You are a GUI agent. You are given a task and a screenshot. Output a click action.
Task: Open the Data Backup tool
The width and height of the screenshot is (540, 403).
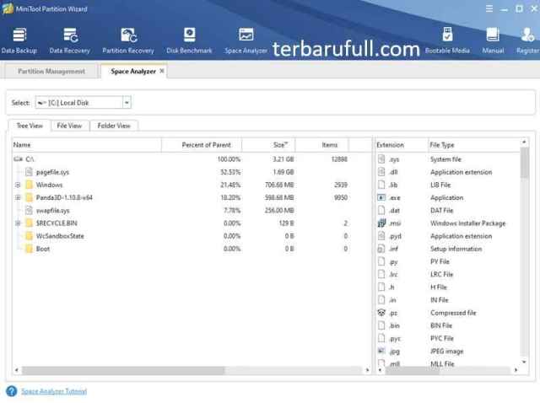click(19, 40)
